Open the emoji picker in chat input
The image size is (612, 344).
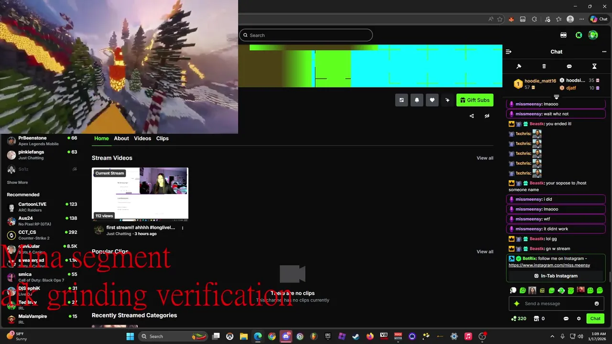coord(597,303)
